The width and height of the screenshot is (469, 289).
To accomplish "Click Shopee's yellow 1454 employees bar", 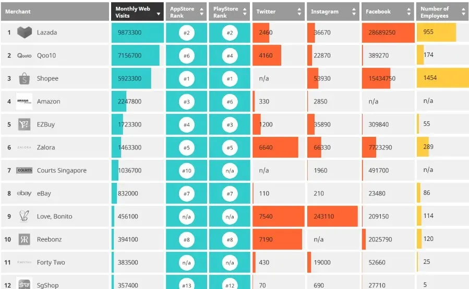I will [443, 78].
